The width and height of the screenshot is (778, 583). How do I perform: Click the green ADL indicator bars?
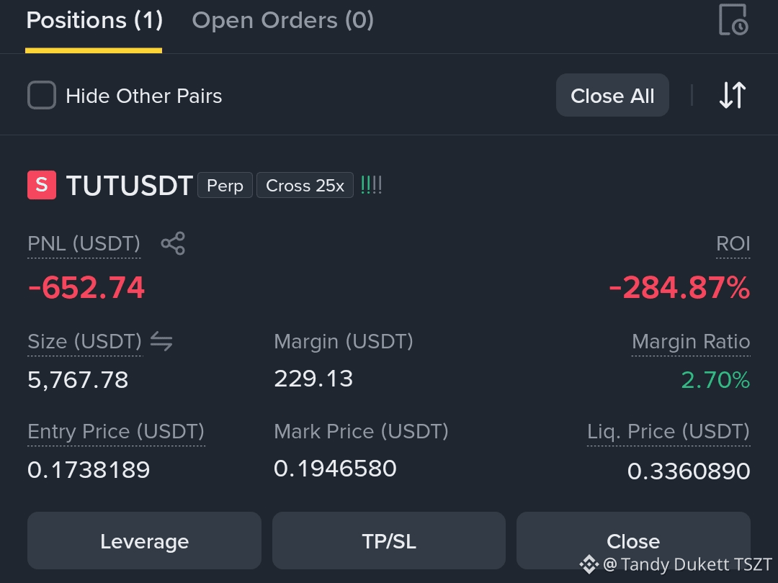coord(371,186)
